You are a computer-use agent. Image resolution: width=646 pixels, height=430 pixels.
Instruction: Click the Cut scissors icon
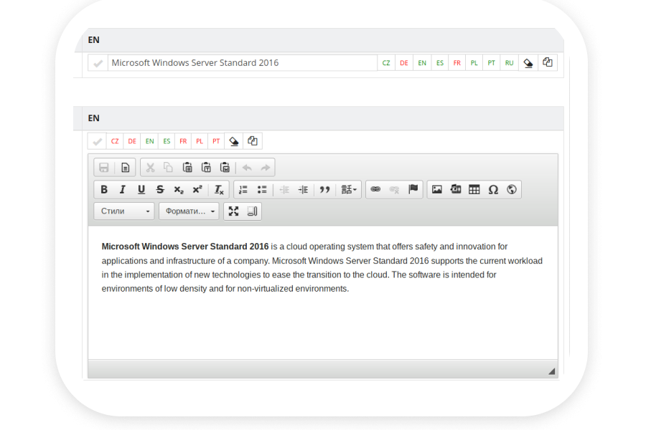tap(151, 168)
